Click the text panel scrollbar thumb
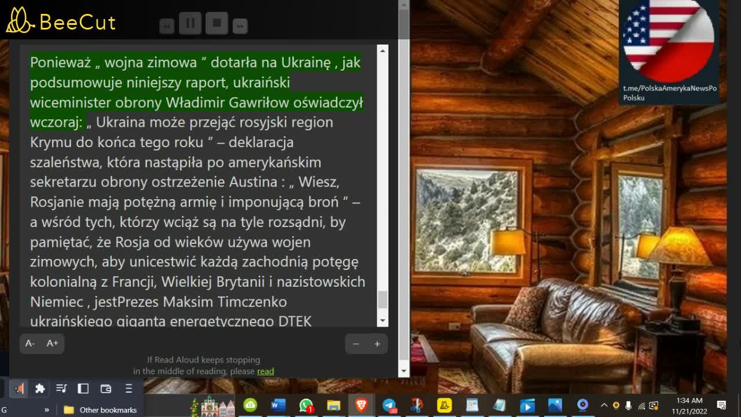Screen dimensions: 741x417 (x=383, y=300)
